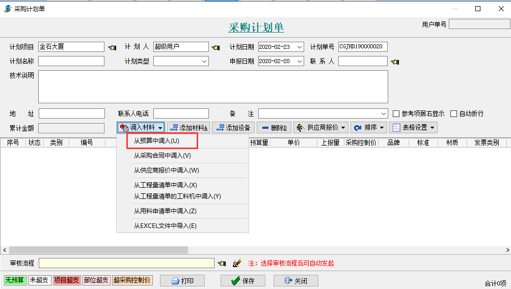Toggle the 自动折行 checkbox

(453, 113)
